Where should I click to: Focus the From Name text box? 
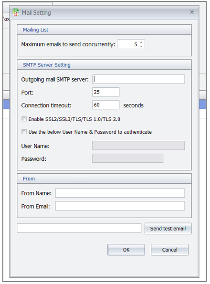pyautogui.click(x=120, y=193)
